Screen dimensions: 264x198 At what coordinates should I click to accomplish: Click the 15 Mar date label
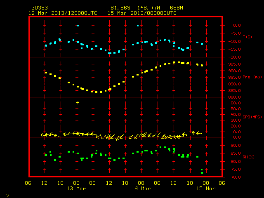click(206, 189)
